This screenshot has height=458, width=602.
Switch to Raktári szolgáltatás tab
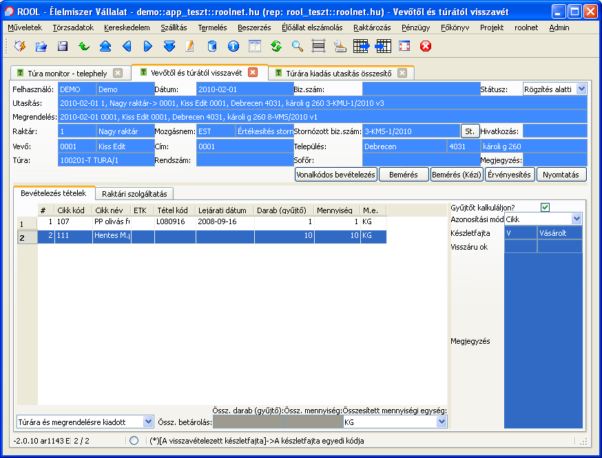(x=134, y=194)
